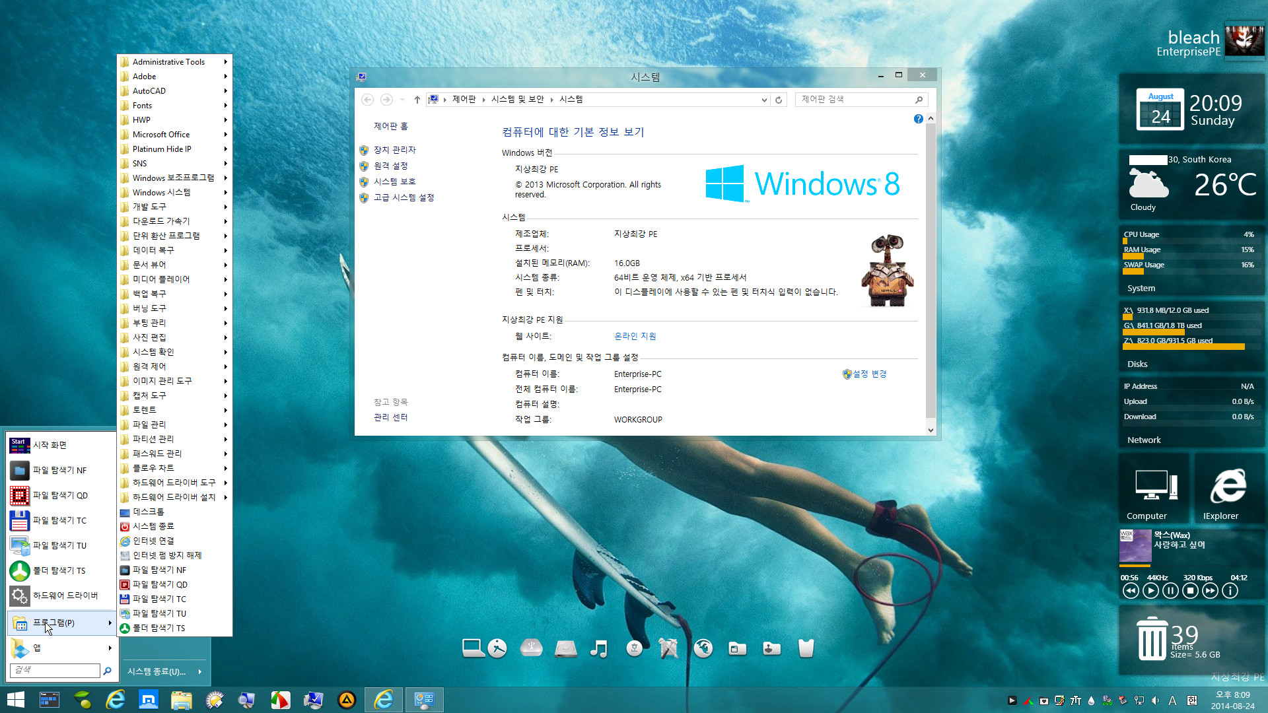
Task: Open the hard disk icon in the dock
Action: pos(566,649)
